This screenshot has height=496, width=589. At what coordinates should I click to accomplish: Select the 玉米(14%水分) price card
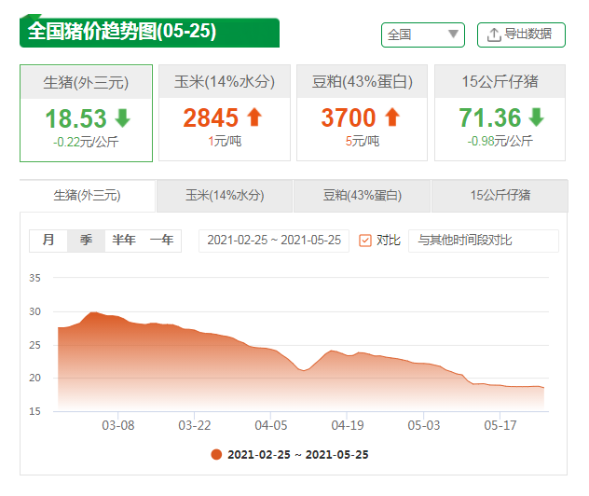pos(225,113)
